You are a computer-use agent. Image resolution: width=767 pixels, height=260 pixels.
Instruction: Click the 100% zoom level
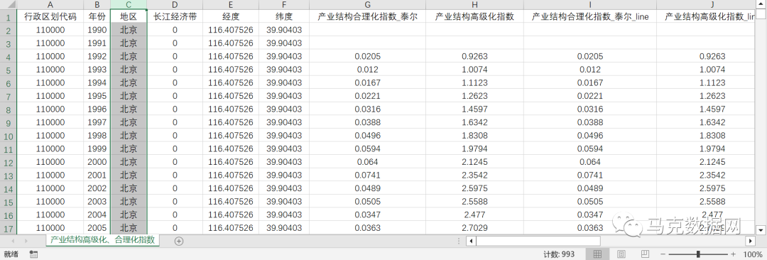click(752, 254)
